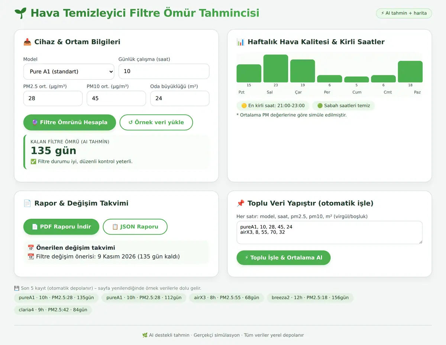Click the Günlük çalışma (saat) input field

tap(164, 71)
